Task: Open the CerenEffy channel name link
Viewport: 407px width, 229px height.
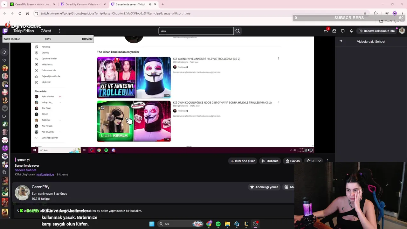Action: pos(40,187)
